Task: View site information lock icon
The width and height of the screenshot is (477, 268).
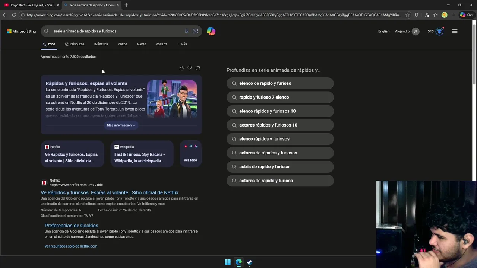Action: (x=23, y=15)
